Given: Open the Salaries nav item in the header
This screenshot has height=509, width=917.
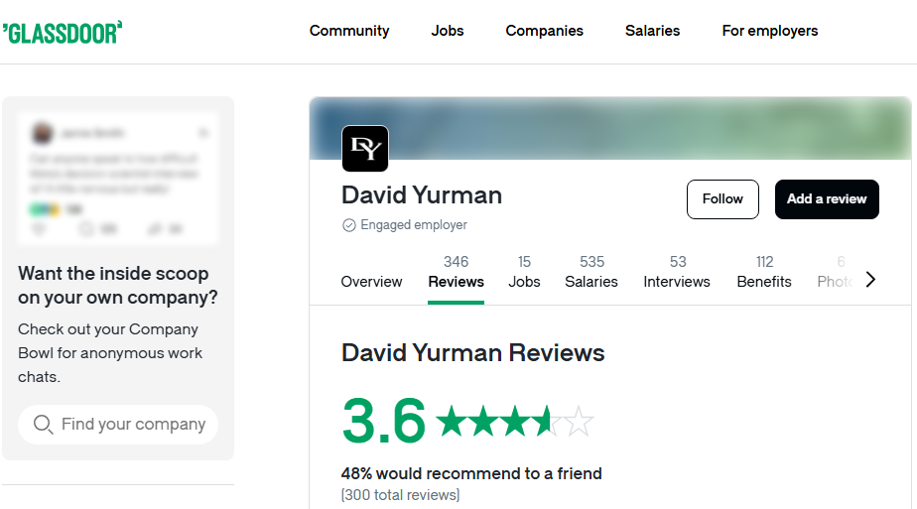Looking at the screenshot, I should 652,31.
